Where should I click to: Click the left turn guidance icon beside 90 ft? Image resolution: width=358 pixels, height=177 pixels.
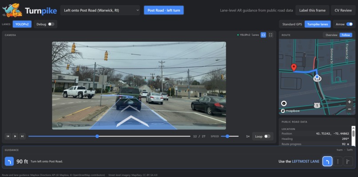tap(9, 162)
